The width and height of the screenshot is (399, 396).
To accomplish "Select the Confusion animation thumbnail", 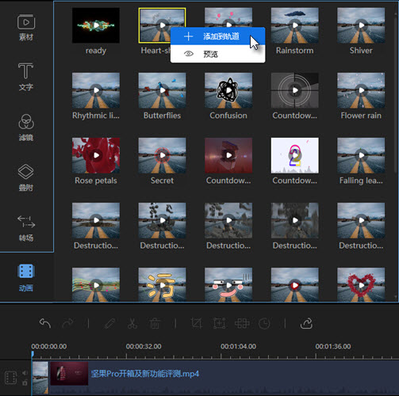I will (x=228, y=90).
